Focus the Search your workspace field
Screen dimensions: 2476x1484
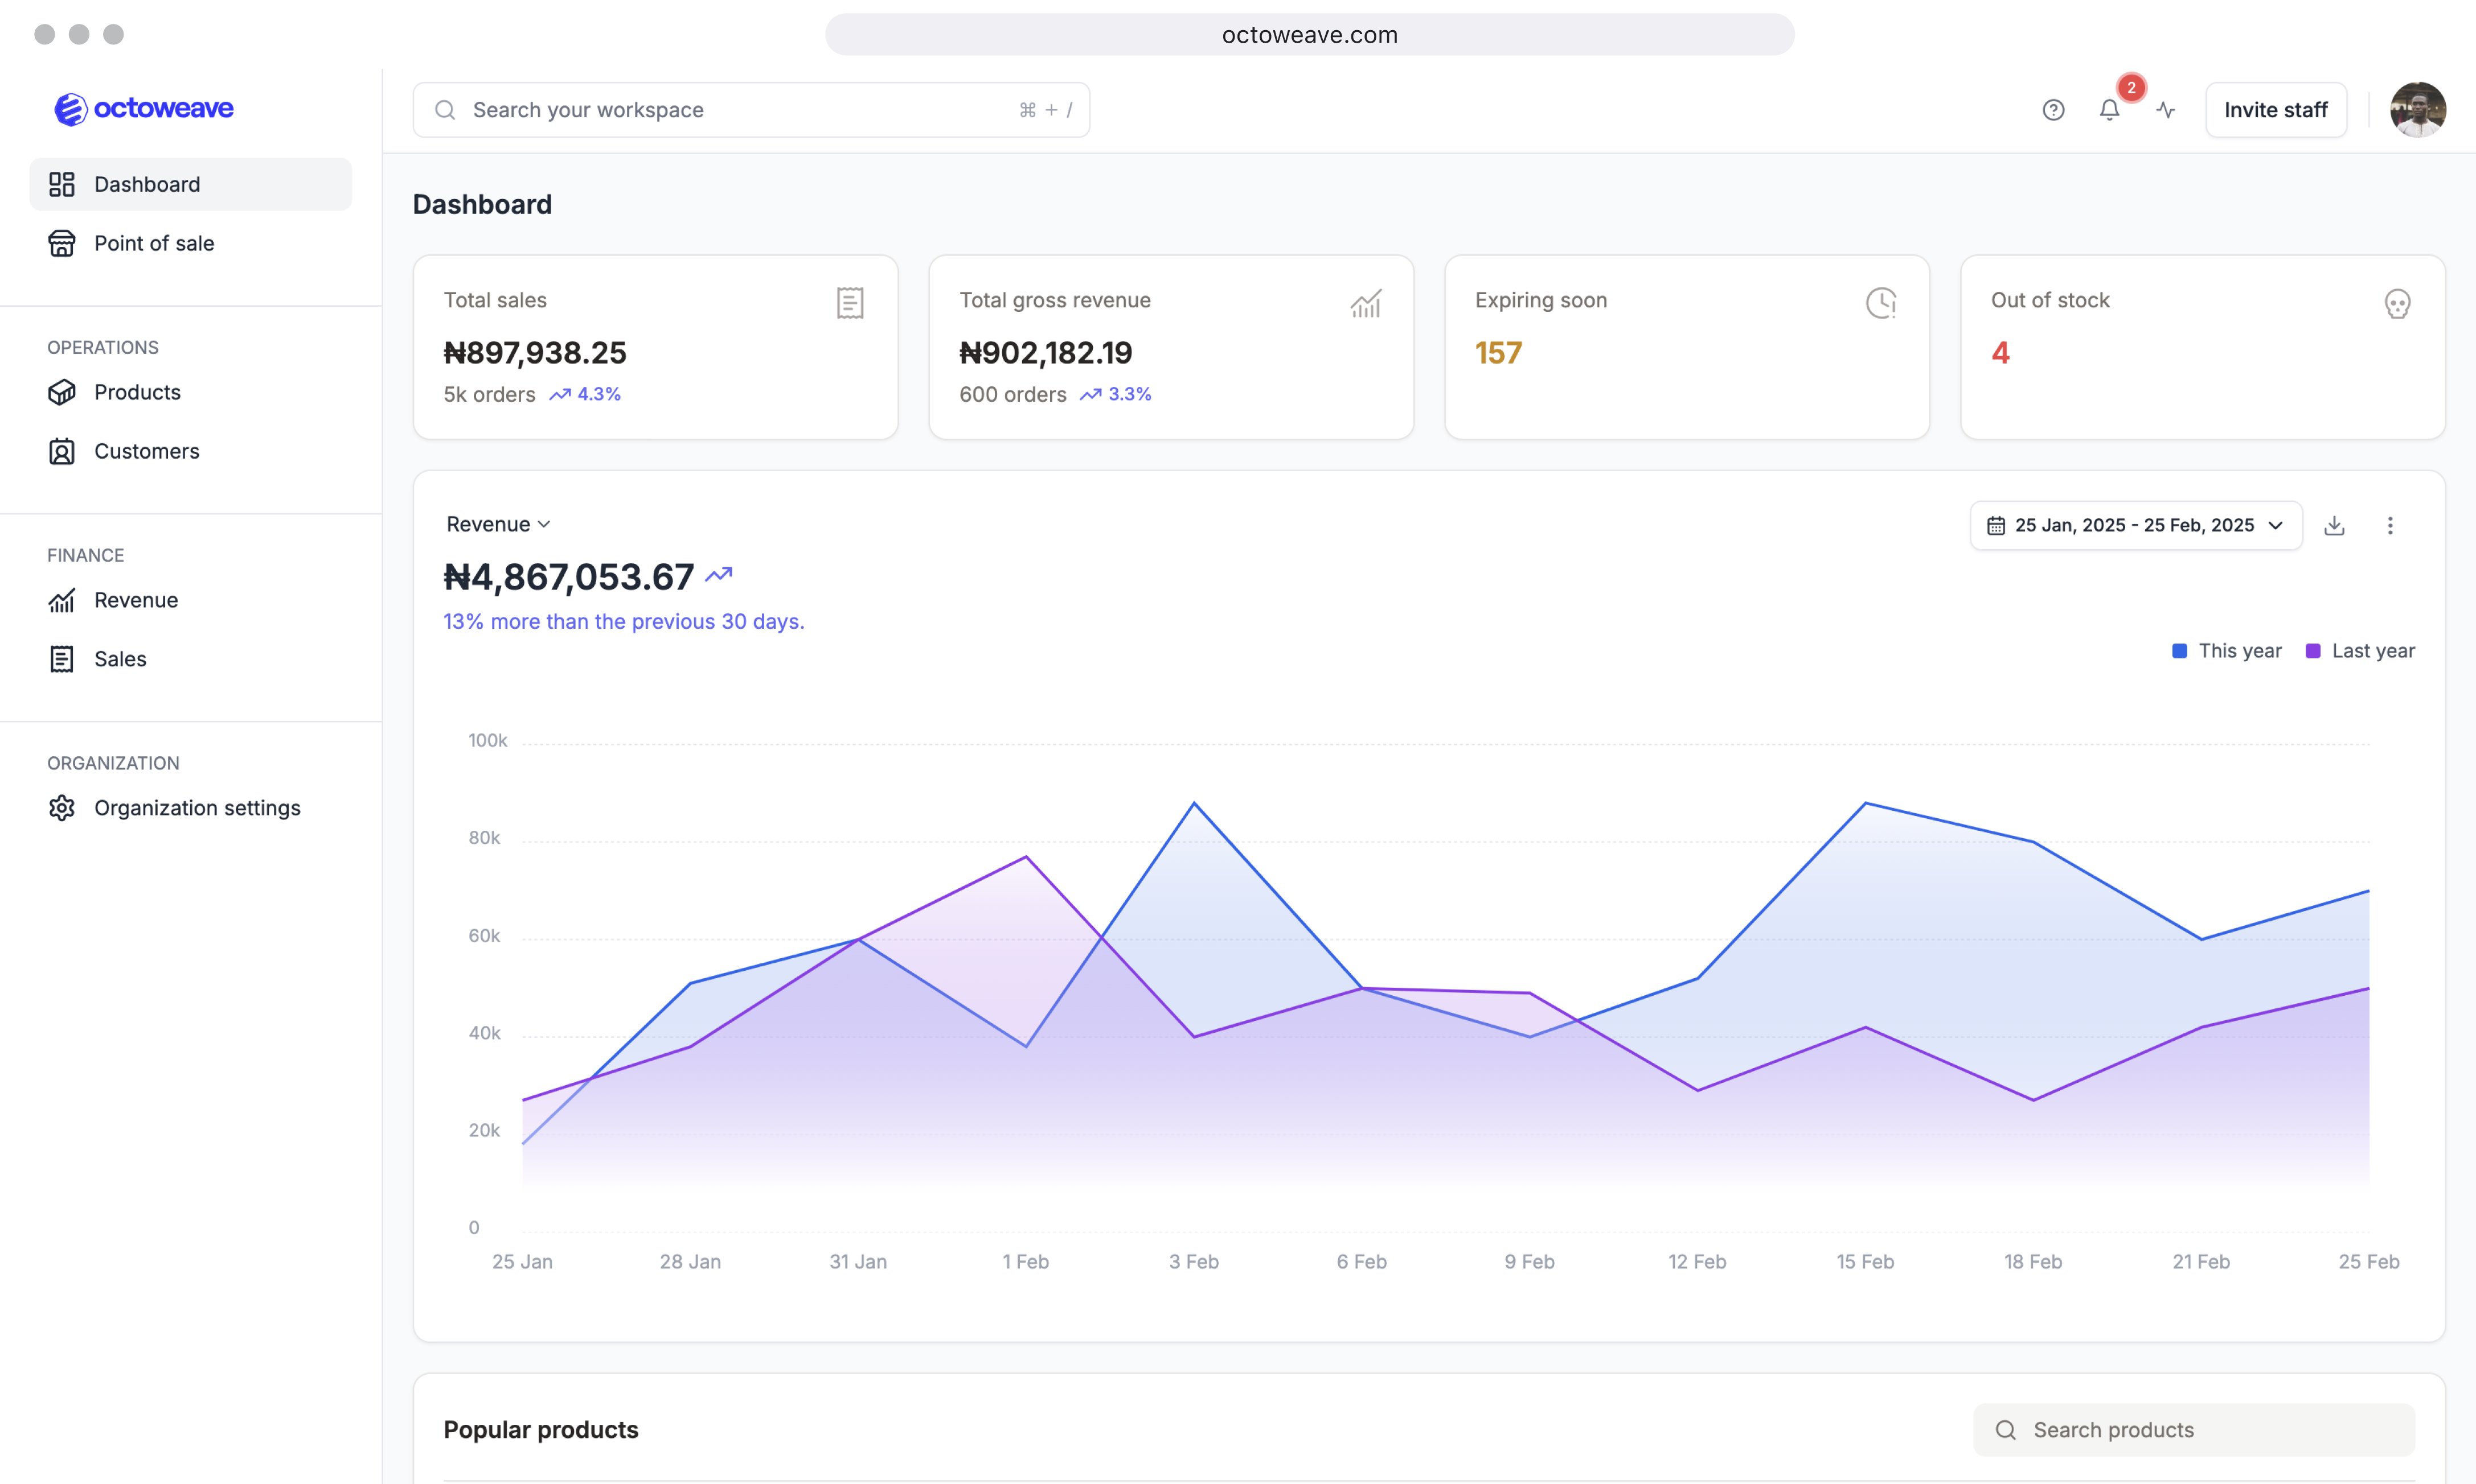click(x=741, y=110)
